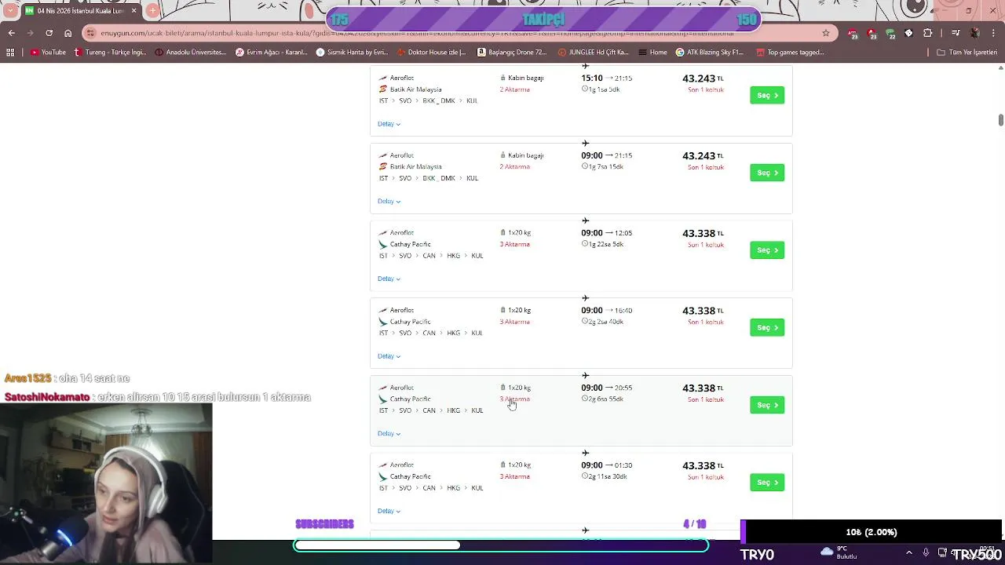This screenshot has width=1005, height=565.
Task: Click the 43.243 TL price of 15:10 flight
Action: click(703, 78)
